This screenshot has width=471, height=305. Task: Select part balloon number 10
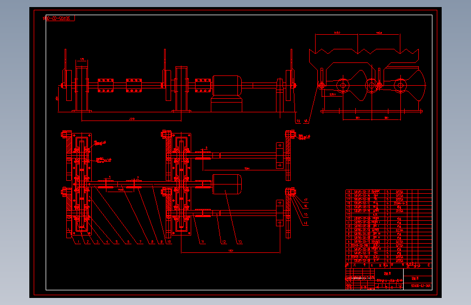click(169, 242)
